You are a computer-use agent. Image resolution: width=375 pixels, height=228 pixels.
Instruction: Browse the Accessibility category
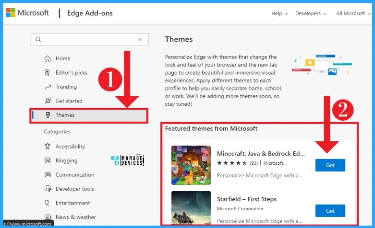(x=70, y=147)
